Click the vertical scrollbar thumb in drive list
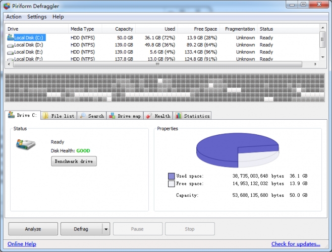The height and width of the screenshot is (252, 332). tap(322, 39)
